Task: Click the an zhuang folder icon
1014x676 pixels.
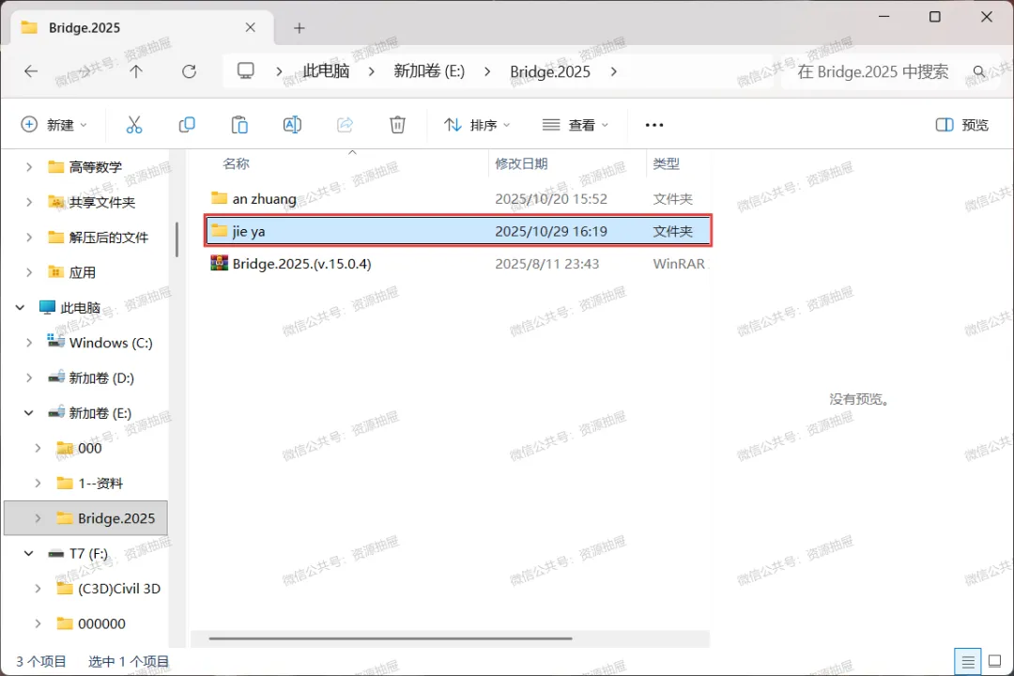Action: 219,198
